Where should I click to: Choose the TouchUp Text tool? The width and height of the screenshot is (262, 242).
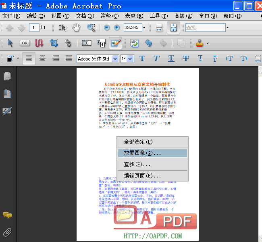(x=87, y=43)
